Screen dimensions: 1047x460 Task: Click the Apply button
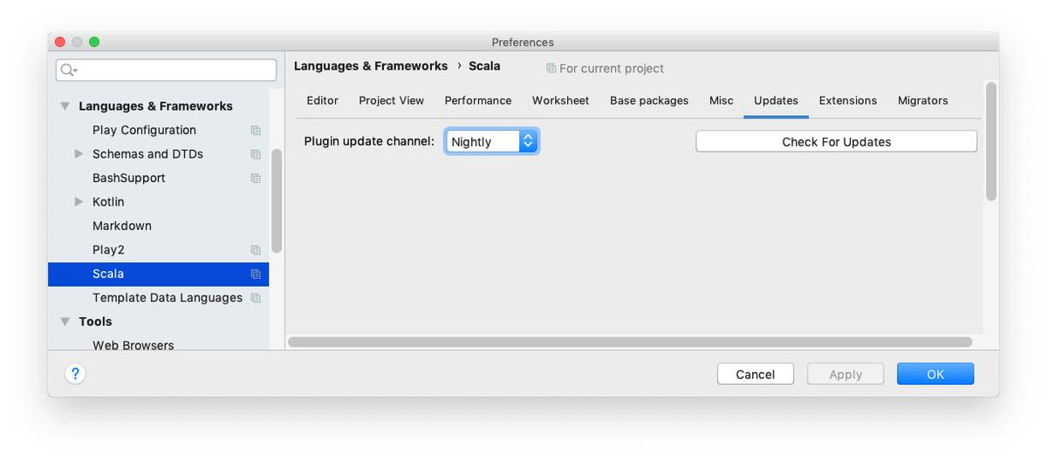coord(845,374)
